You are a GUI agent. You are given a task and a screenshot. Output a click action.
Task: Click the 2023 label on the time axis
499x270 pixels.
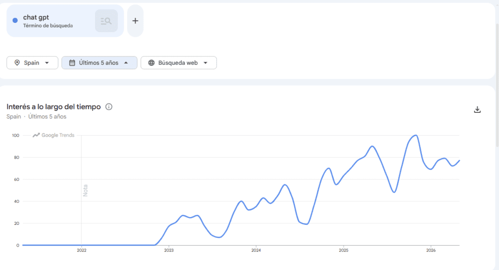click(x=169, y=251)
